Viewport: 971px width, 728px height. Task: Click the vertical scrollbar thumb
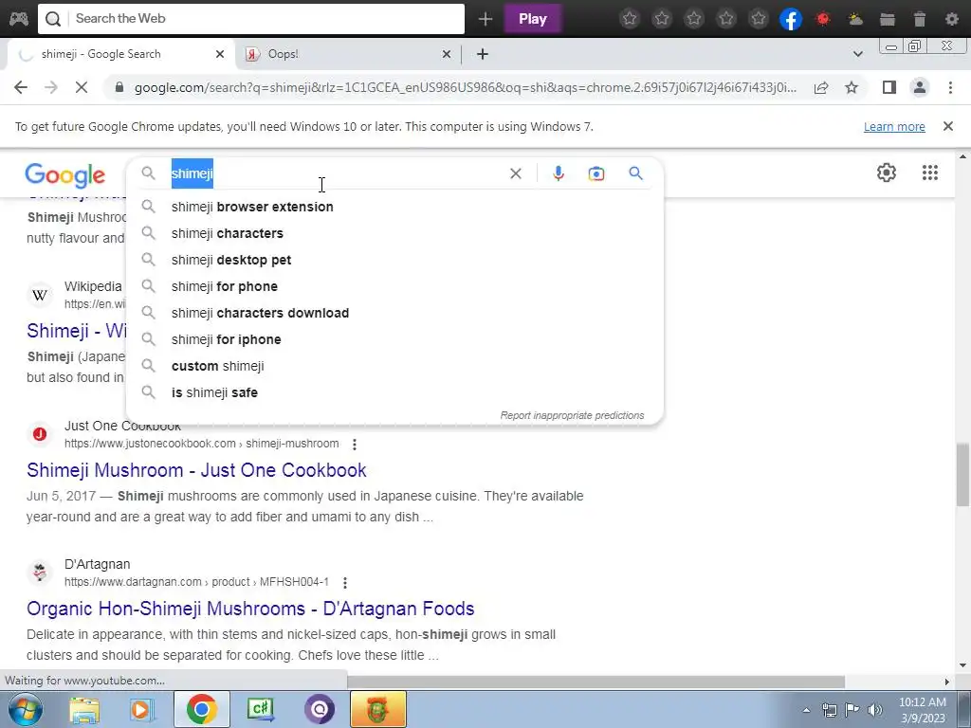962,474
